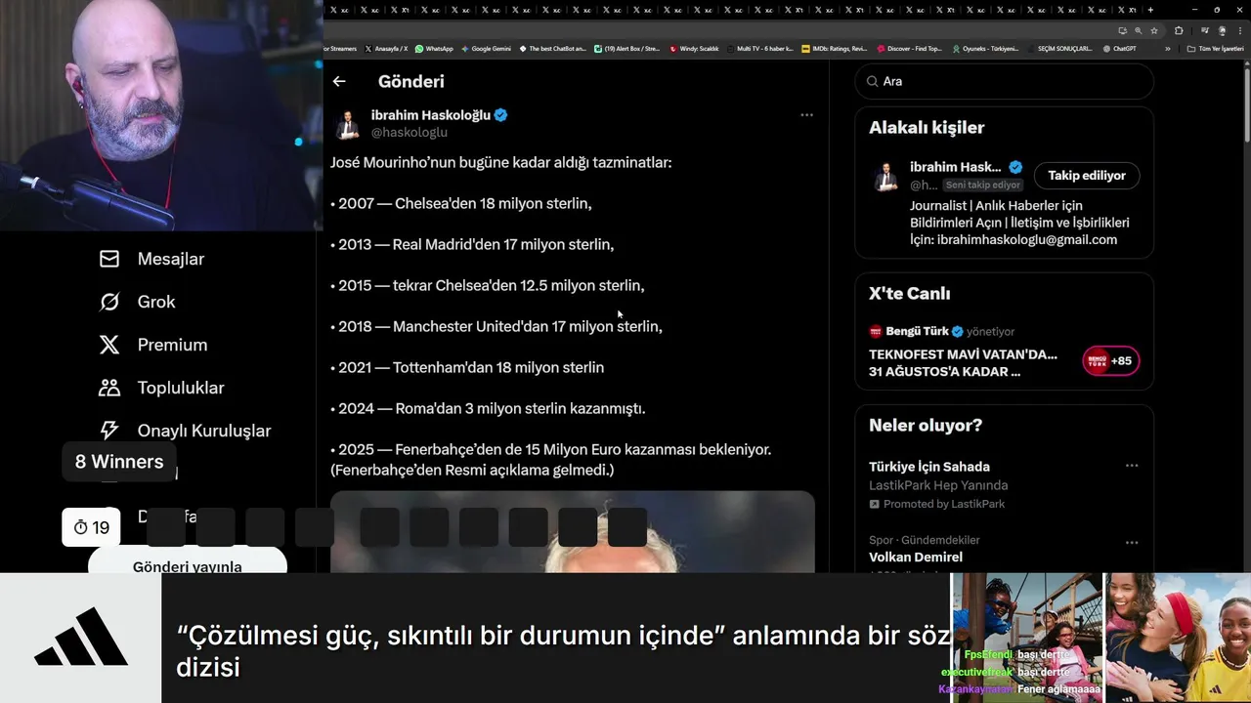The height and width of the screenshot is (703, 1251).
Task: Click the line about 2018 Manchester United
Action: click(x=496, y=327)
